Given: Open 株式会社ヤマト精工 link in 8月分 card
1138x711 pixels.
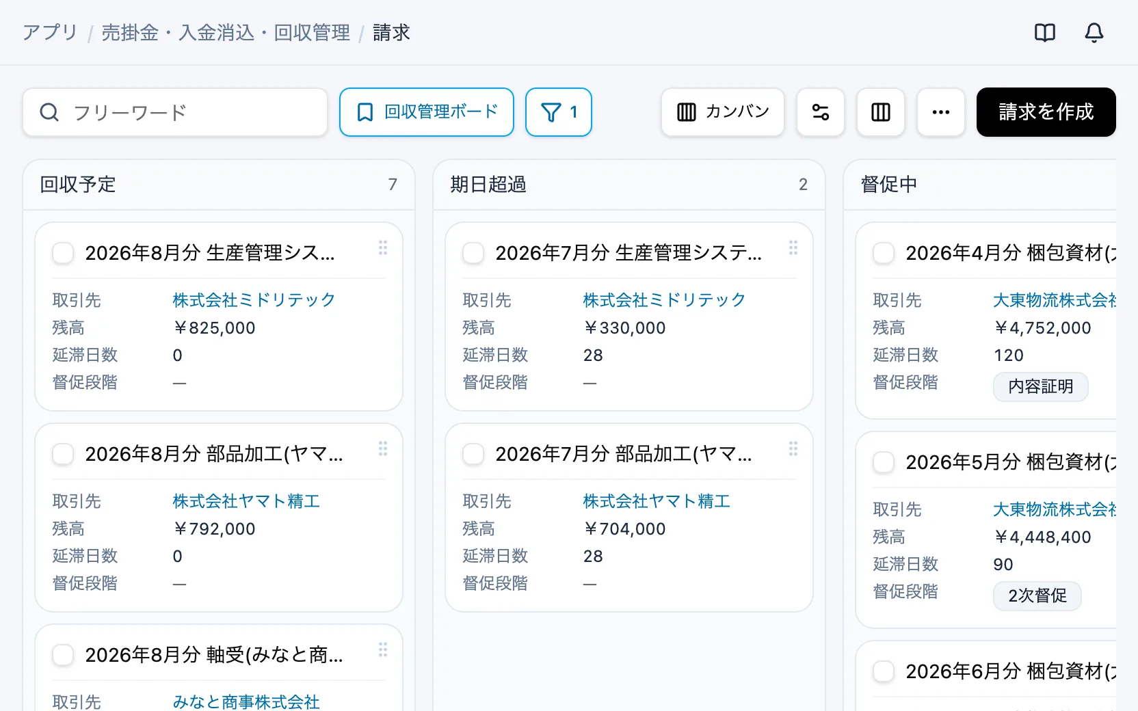Looking at the screenshot, I should point(246,501).
